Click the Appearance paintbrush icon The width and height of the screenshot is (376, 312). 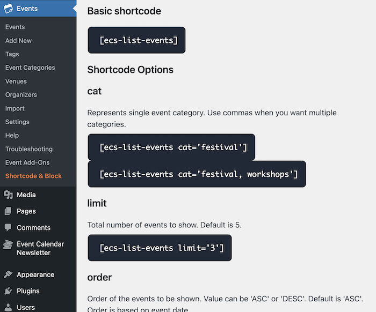coord(8,274)
